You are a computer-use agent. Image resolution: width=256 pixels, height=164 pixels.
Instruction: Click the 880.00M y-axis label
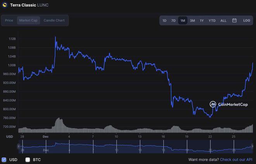point(9,91)
